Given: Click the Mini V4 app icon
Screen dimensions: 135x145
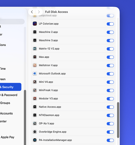Looking at the screenshot, I should click(35, 82).
